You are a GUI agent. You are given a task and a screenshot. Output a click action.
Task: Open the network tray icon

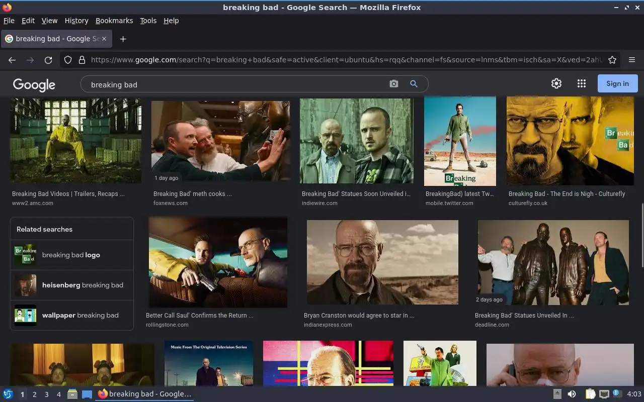(x=604, y=394)
